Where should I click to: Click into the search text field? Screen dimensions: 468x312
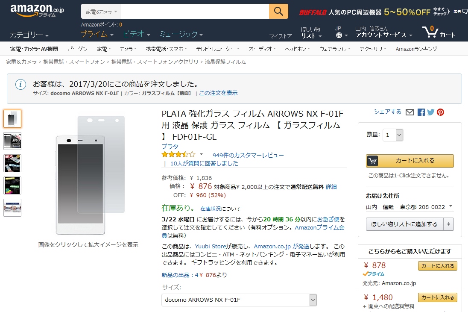(195, 12)
